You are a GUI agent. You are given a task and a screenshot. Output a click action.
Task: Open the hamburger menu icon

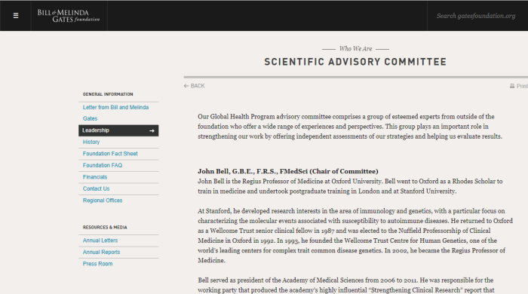pyautogui.click(x=16, y=16)
